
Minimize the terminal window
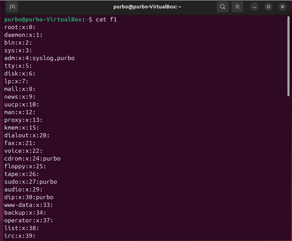pyautogui.click(x=254, y=7)
